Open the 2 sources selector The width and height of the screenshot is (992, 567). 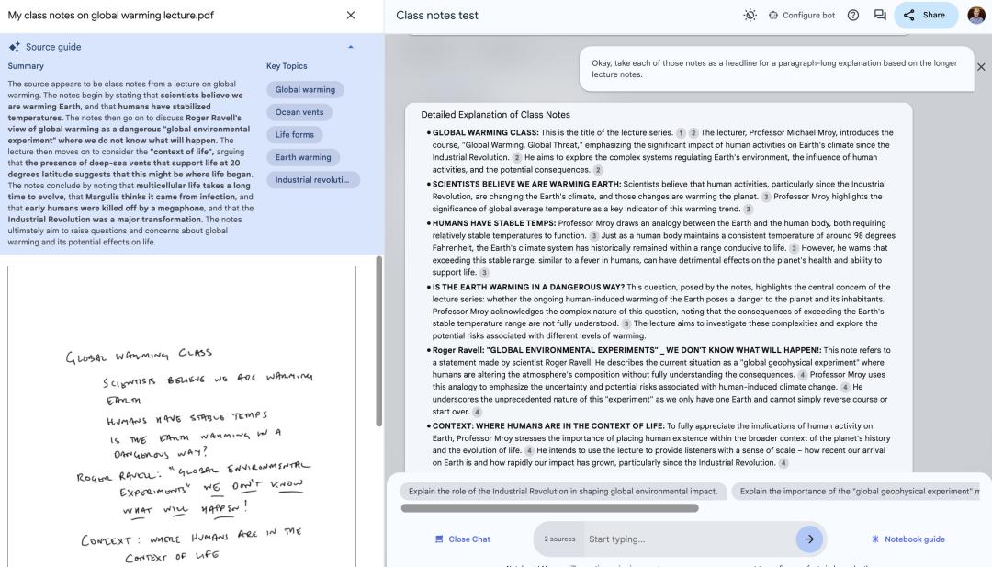(559, 539)
